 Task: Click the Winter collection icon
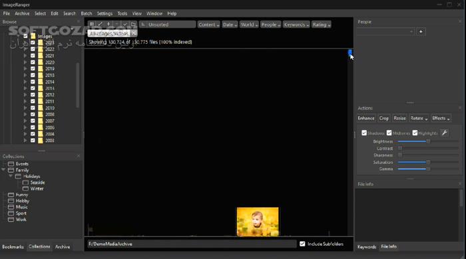click(25, 189)
